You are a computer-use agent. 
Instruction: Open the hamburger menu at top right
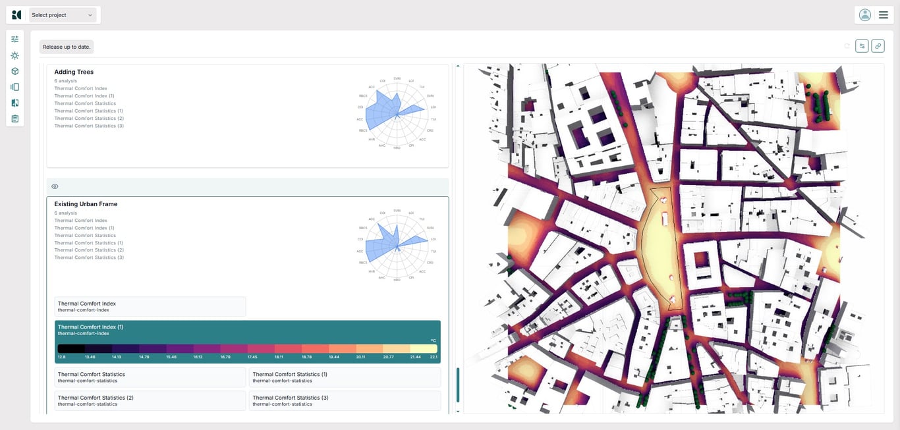tap(884, 15)
